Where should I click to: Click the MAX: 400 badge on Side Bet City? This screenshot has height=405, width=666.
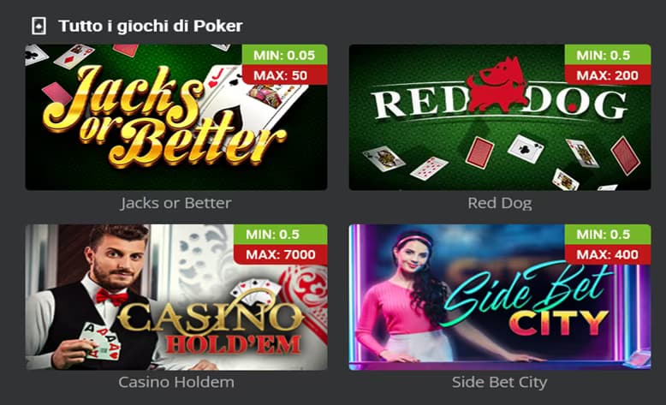click(x=608, y=254)
